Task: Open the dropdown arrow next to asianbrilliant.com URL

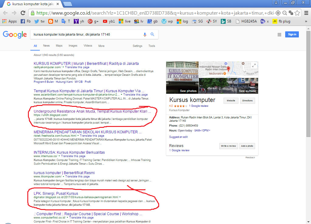Action: (x=121, y=95)
